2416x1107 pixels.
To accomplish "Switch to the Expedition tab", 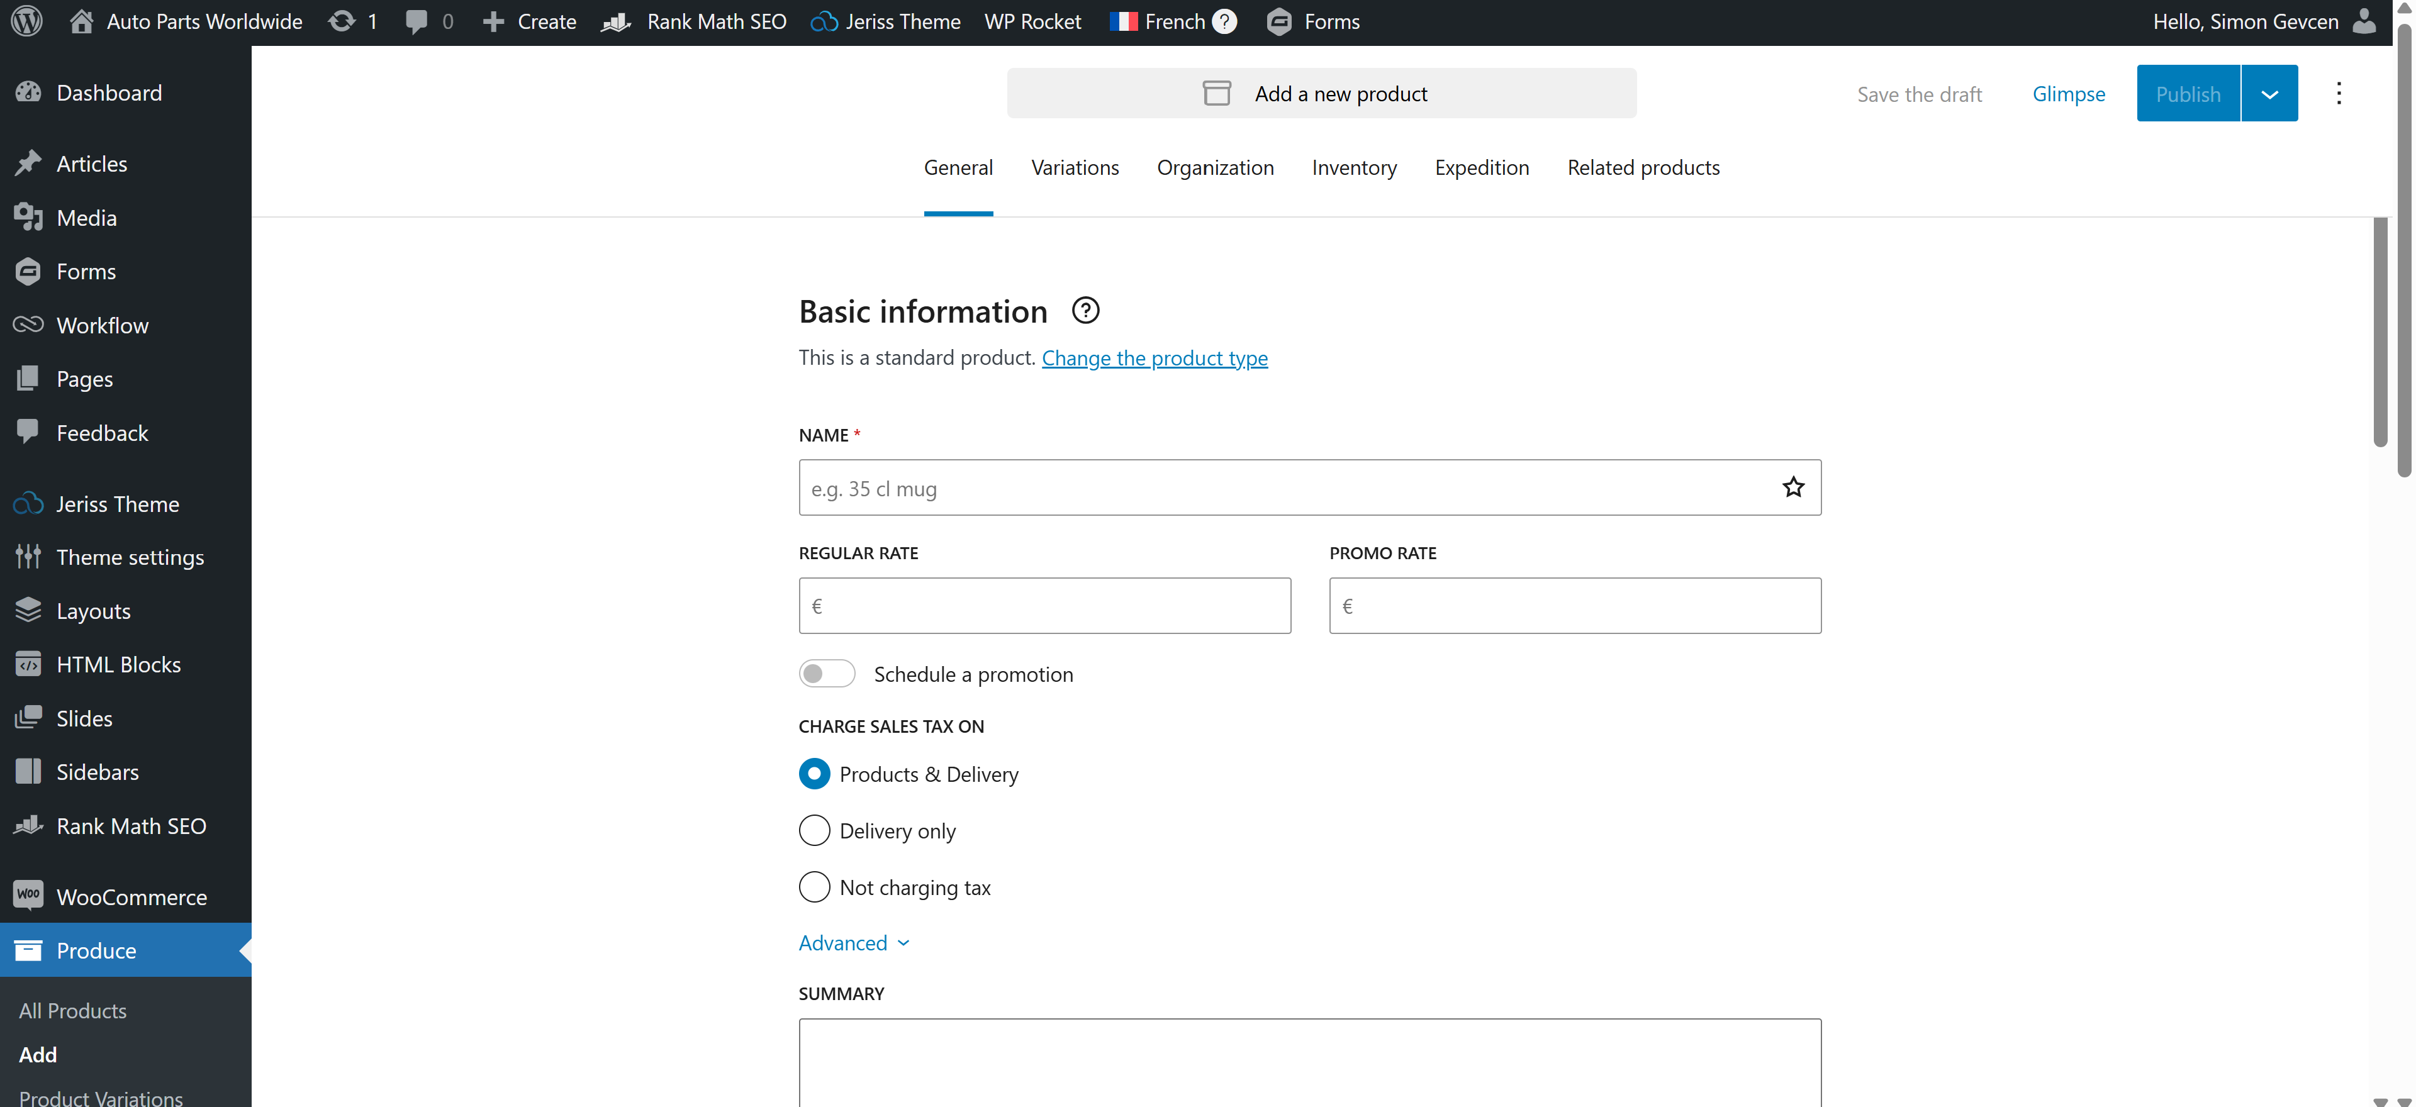I will (1481, 167).
